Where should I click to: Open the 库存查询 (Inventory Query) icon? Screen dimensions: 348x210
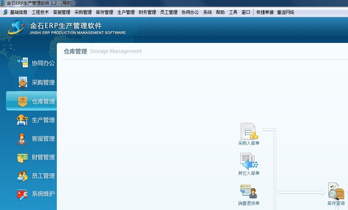(x=335, y=191)
